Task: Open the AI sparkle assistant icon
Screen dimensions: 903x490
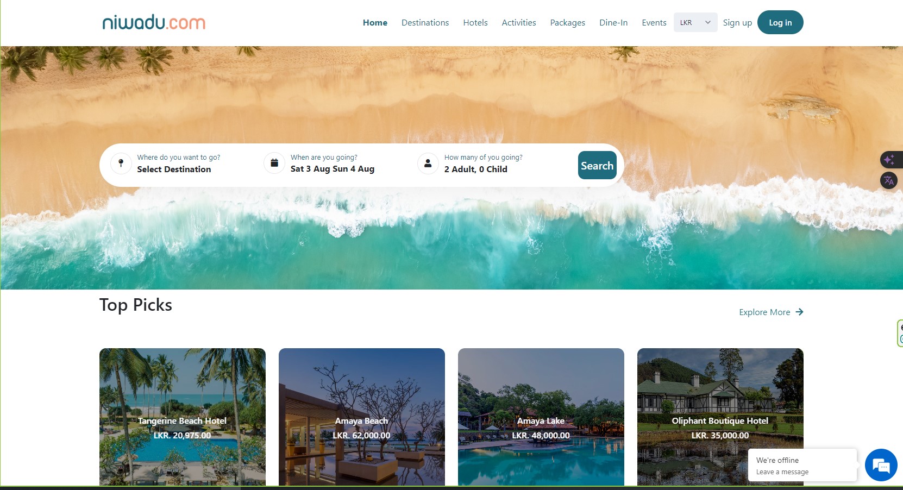Action: tap(889, 160)
